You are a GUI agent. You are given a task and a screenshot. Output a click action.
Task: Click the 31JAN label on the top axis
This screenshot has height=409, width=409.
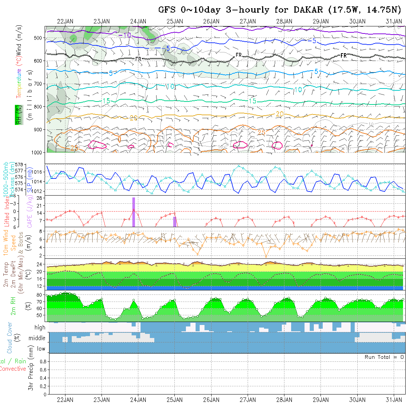[x=394, y=21]
